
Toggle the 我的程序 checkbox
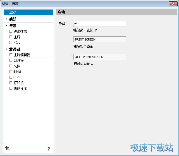tap(11, 88)
